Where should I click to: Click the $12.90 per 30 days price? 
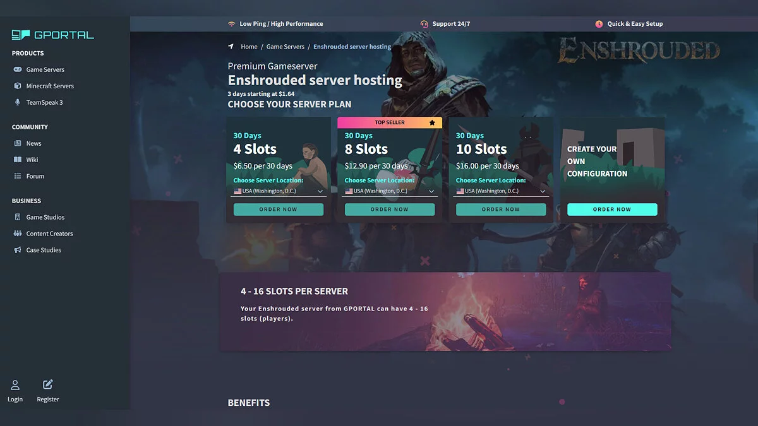point(376,166)
